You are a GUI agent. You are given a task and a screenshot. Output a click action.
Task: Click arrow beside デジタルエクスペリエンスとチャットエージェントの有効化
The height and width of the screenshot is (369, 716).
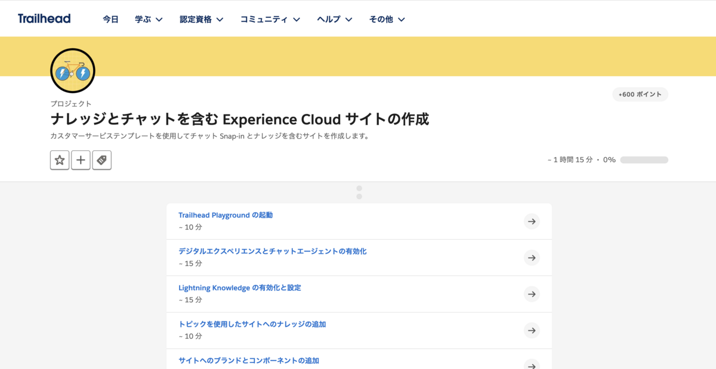[532, 258]
